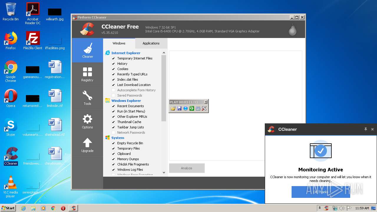
Task: Click the Action Center flag tray icon
Action: coord(350,208)
